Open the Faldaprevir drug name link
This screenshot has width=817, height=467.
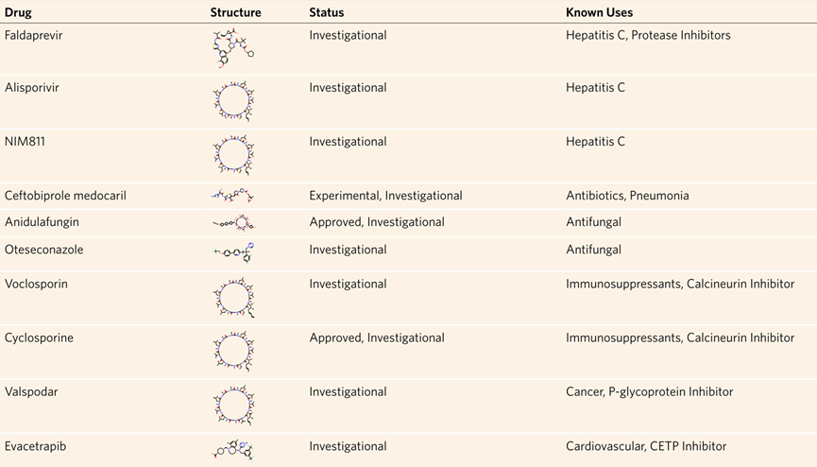pyautogui.click(x=33, y=36)
